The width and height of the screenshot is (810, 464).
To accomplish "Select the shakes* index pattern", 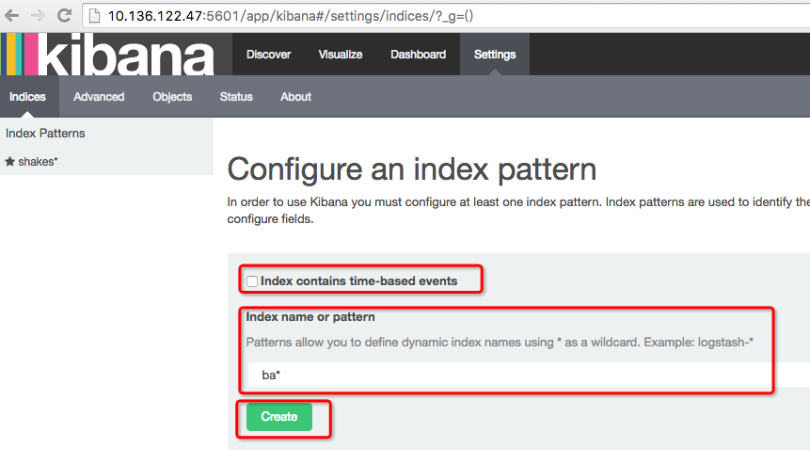I will (x=38, y=162).
